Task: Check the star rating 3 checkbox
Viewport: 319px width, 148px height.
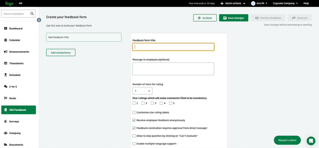Action: pos(152,103)
